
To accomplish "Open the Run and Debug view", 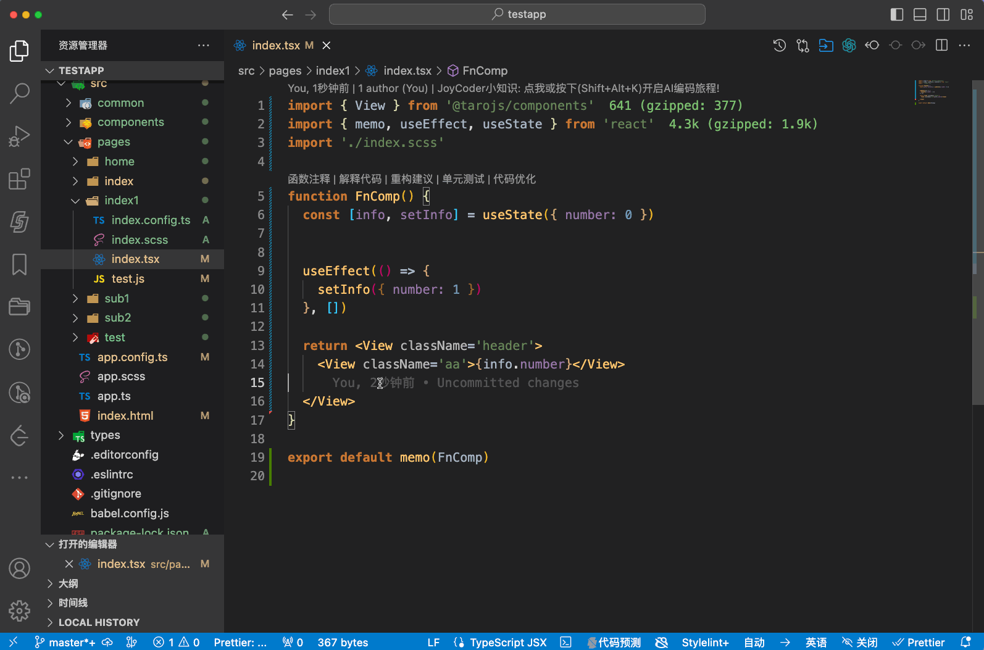I will (x=19, y=136).
